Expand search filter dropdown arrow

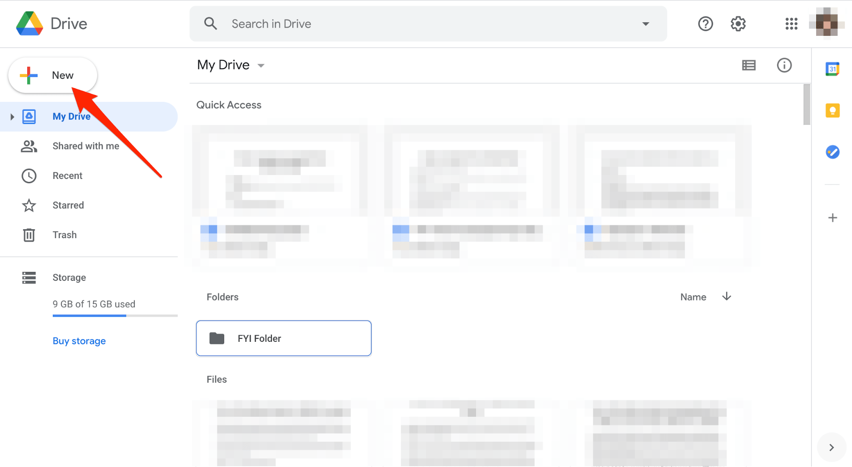(646, 23)
